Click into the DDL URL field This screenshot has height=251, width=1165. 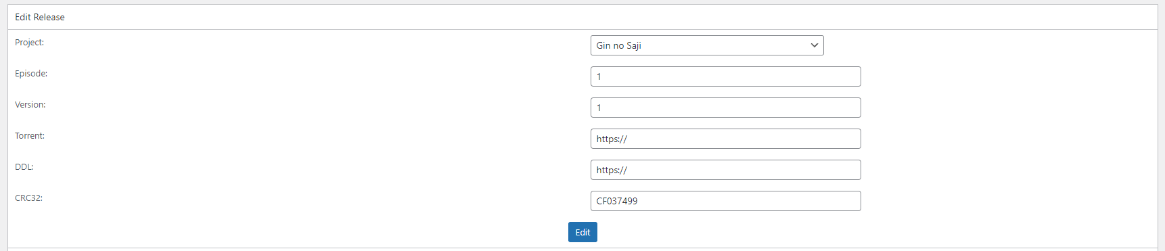coord(725,170)
